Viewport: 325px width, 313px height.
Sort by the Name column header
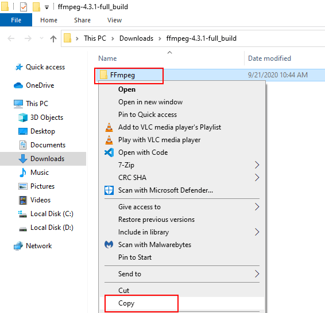107,58
